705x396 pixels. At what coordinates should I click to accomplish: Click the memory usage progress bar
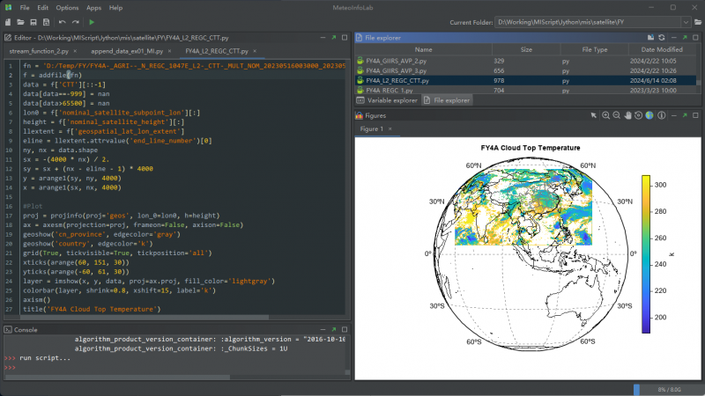point(666,389)
